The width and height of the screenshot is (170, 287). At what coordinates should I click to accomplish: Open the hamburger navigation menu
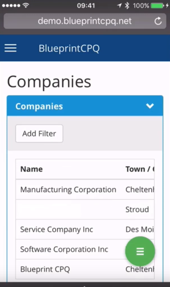[x=11, y=48]
